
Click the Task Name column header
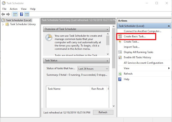(x=68, y=89)
